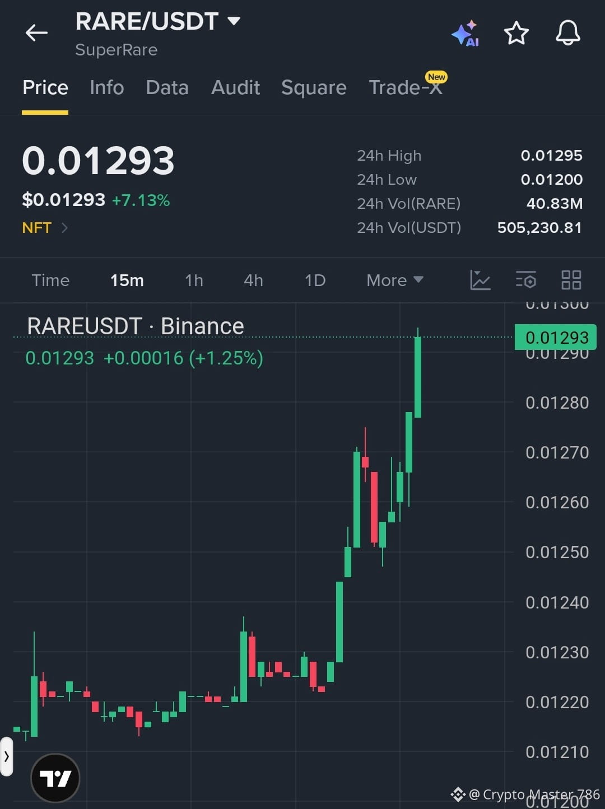This screenshot has height=809, width=605.
Task: Open price alert bell icon
Action: (567, 33)
